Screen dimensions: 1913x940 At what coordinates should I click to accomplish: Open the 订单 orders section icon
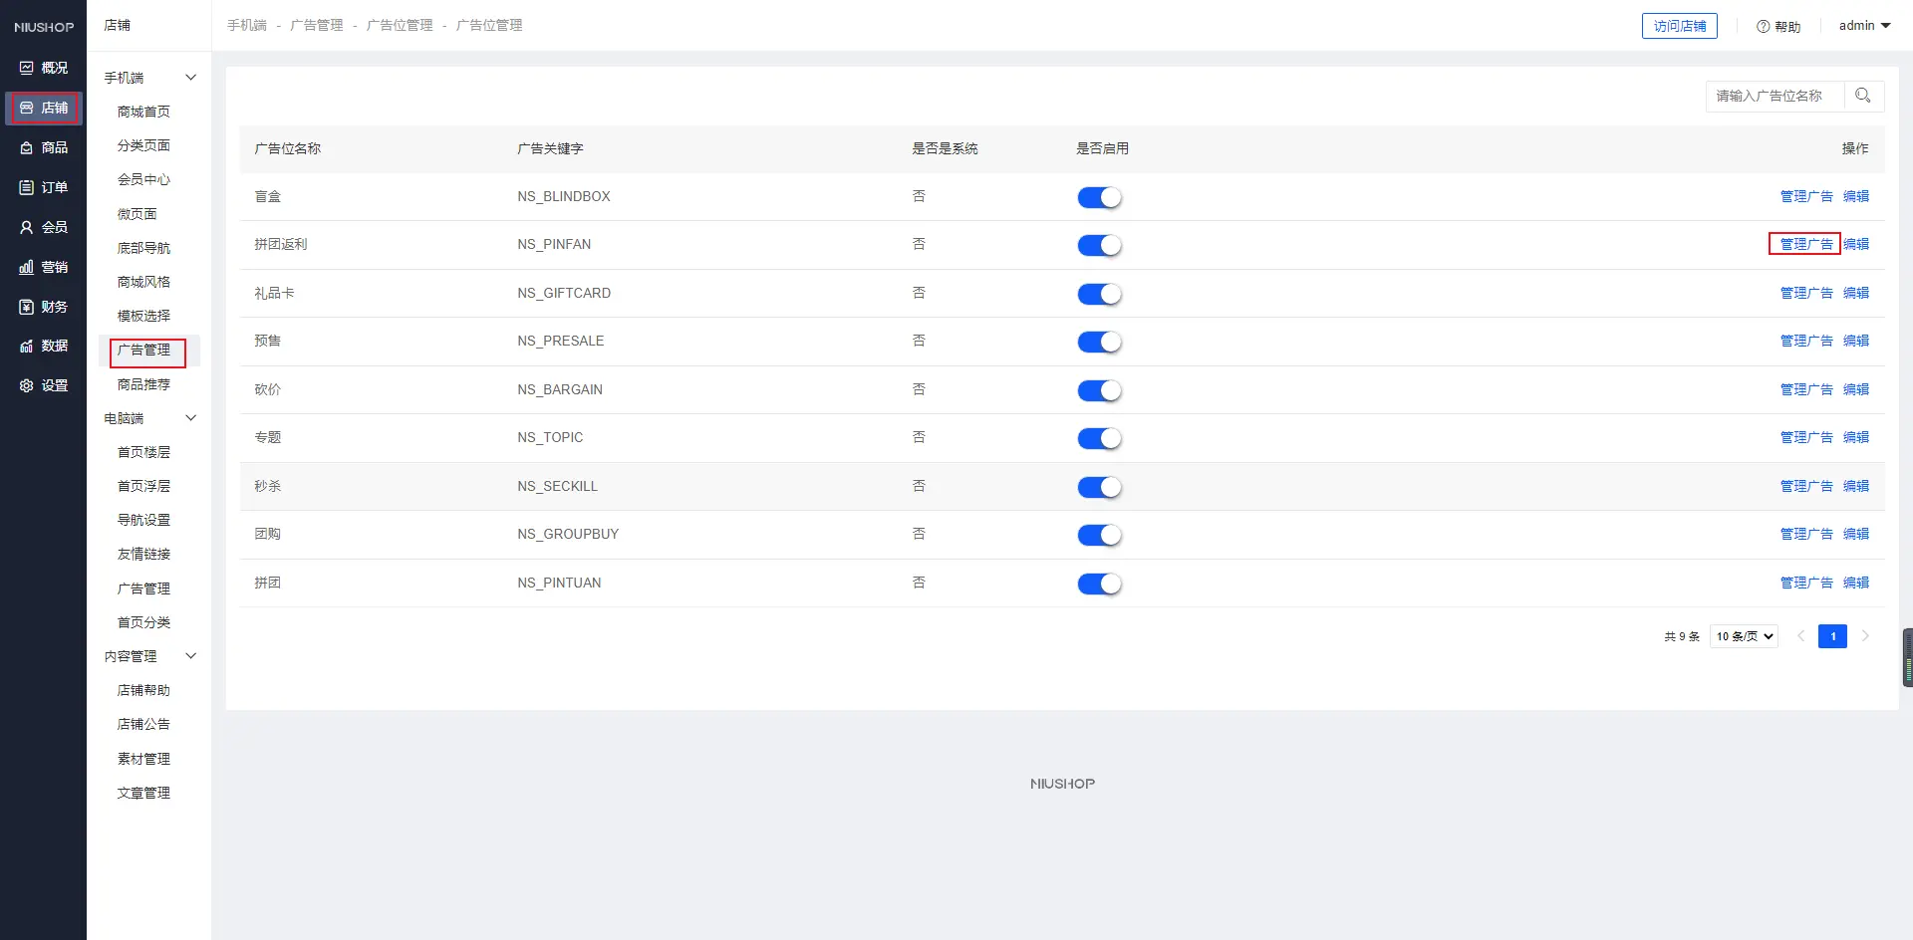(x=27, y=187)
